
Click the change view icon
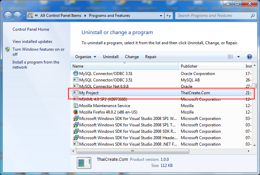point(230,57)
